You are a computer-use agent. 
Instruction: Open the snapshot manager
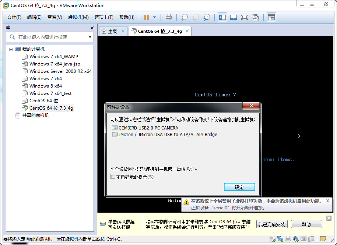[207, 17]
